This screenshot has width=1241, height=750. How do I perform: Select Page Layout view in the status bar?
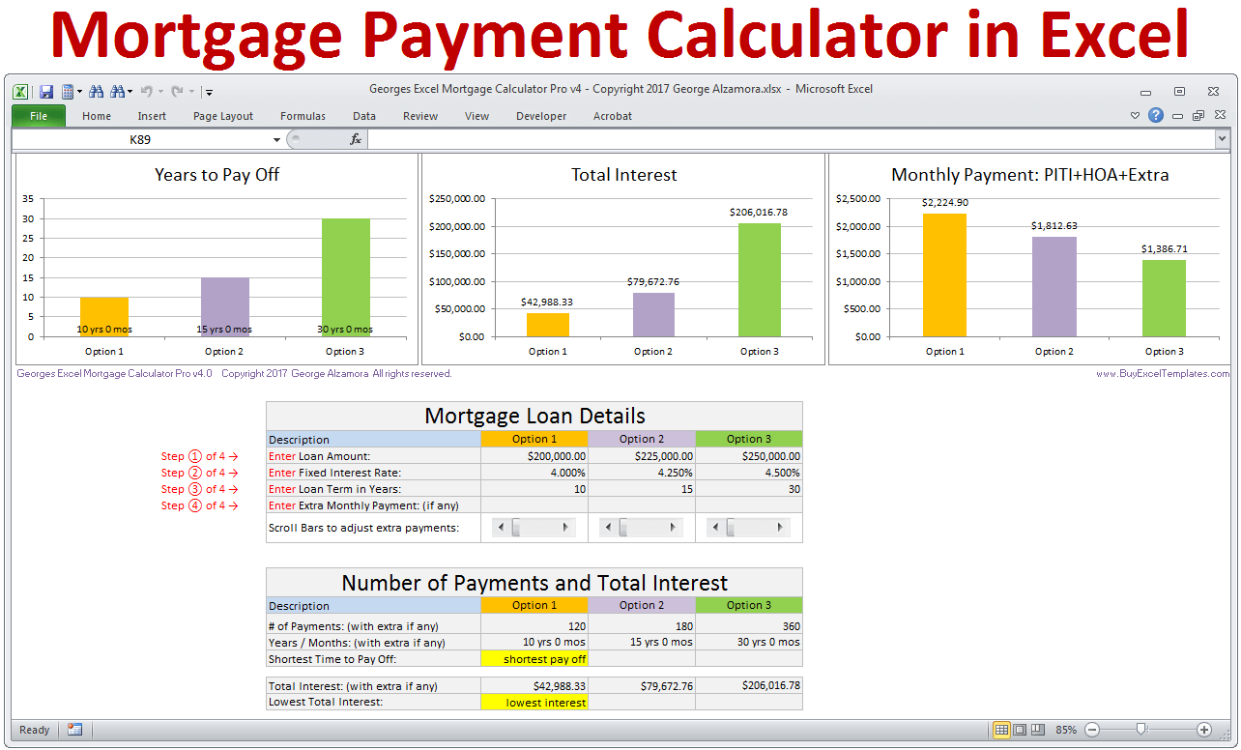click(1021, 730)
